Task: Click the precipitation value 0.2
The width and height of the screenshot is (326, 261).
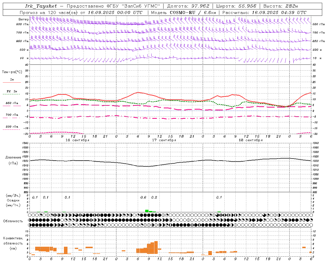Action: [154, 198]
